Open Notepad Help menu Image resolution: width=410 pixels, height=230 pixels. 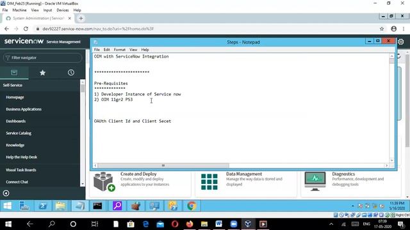tap(145, 50)
